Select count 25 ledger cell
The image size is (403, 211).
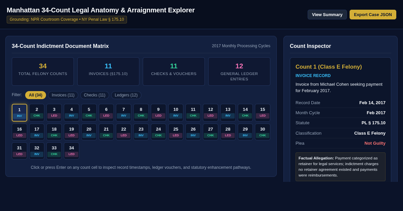click(x=176, y=132)
